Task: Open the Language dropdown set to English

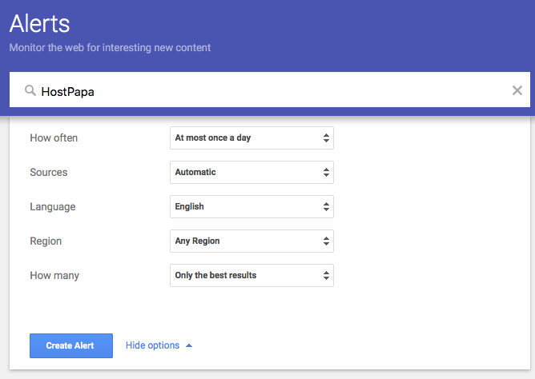Action: (251, 207)
